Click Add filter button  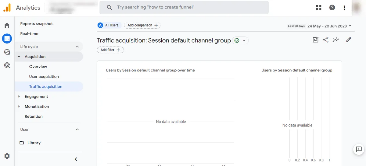click(x=110, y=50)
